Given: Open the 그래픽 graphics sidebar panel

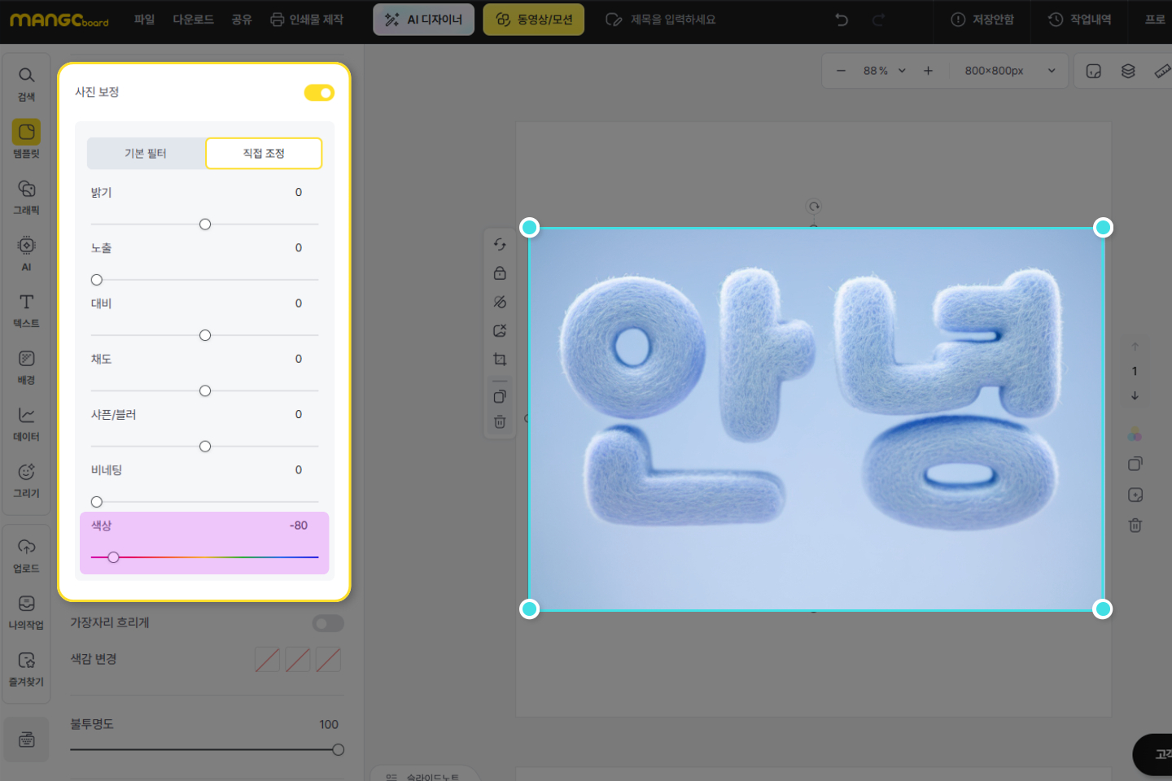Looking at the screenshot, I should click(x=26, y=197).
